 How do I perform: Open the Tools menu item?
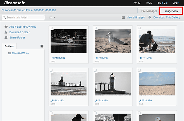click(149, 3)
